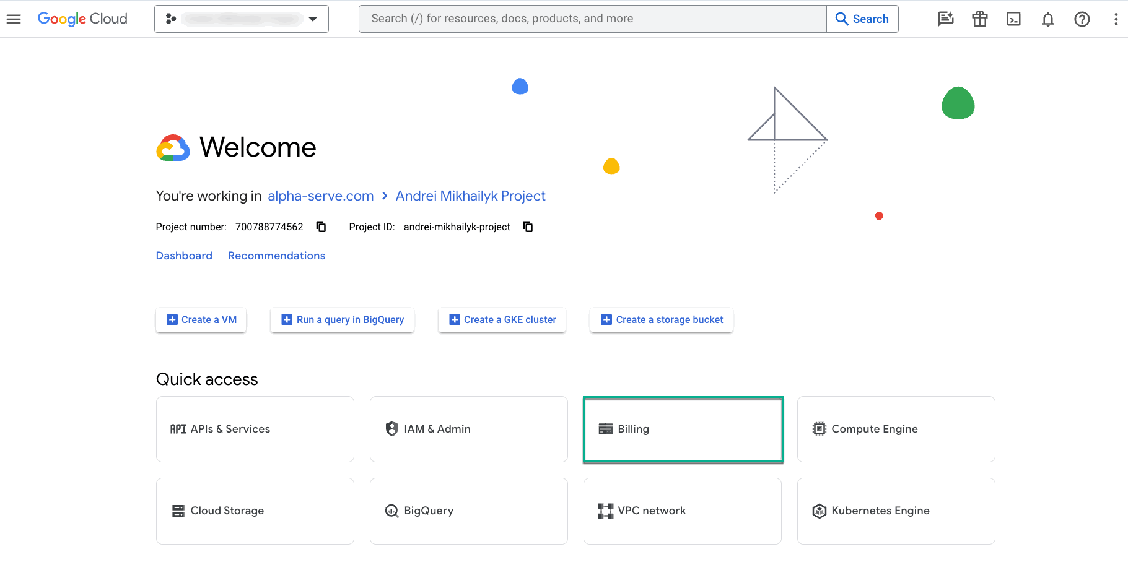1128x570 pixels.
Task: Open Cloud Shell terminal
Action: [x=1013, y=19]
